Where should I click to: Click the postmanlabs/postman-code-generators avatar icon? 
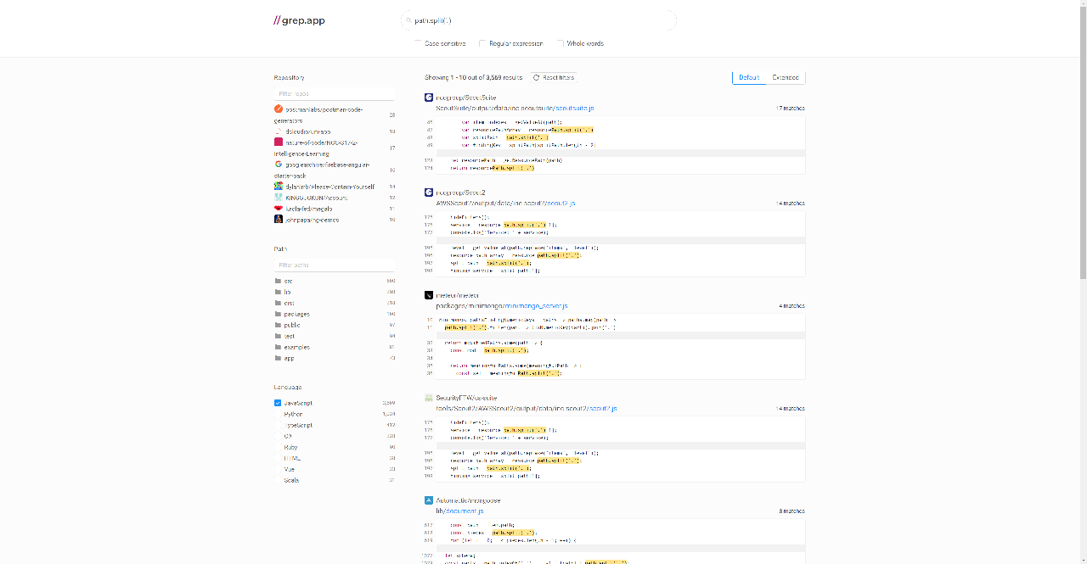pos(278,109)
